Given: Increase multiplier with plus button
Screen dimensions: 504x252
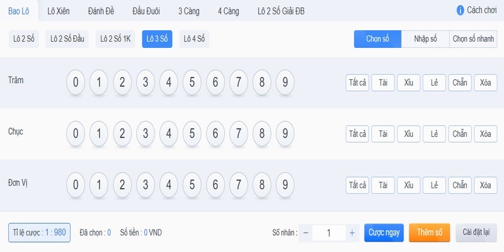Looking at the screenshot, I should (352, 233).
